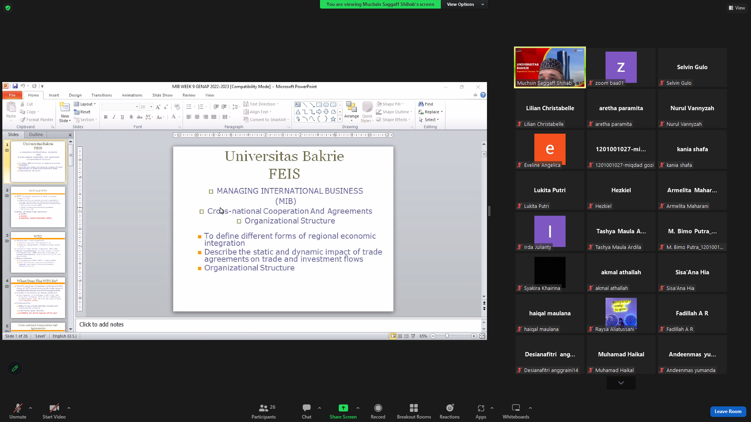Select slide 3 thumbnail titled WTO
Image resolution: width=751 pixels, height=422 pixels.
[x=38, y=252]
